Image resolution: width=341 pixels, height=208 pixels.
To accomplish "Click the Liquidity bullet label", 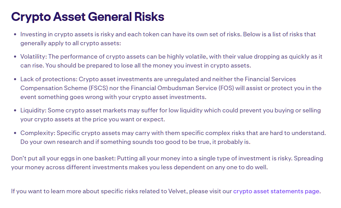I will pyautogui.click(x=33, y=111).
